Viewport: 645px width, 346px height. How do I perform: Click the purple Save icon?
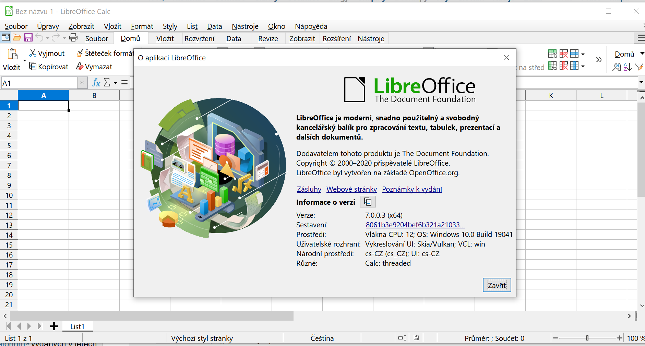28,38
